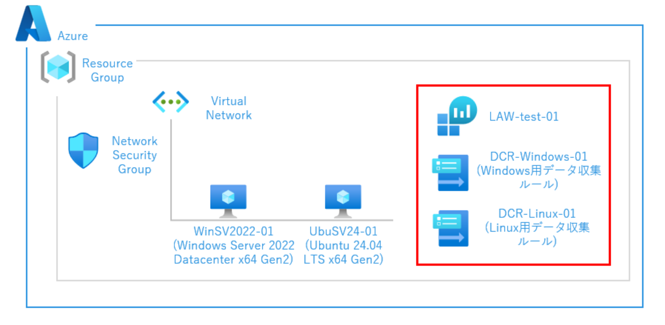Select the "Resource Group" label
This screenshot has width=665, height=325.
(107, 71)
